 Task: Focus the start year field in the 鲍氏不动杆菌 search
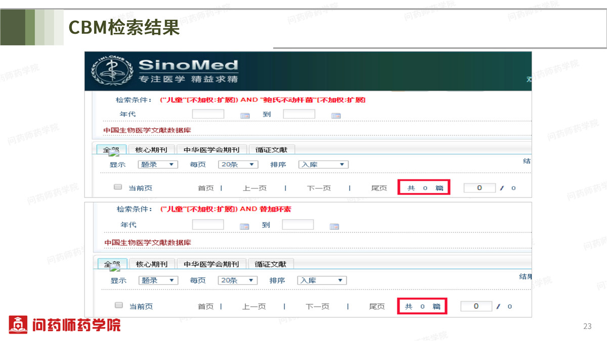208,114
